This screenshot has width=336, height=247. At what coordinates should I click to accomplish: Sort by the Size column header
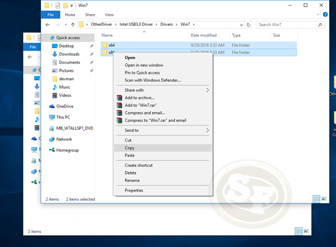tap(277, 35)
